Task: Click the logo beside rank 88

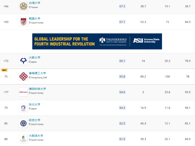Action: [x=23, y=139]
